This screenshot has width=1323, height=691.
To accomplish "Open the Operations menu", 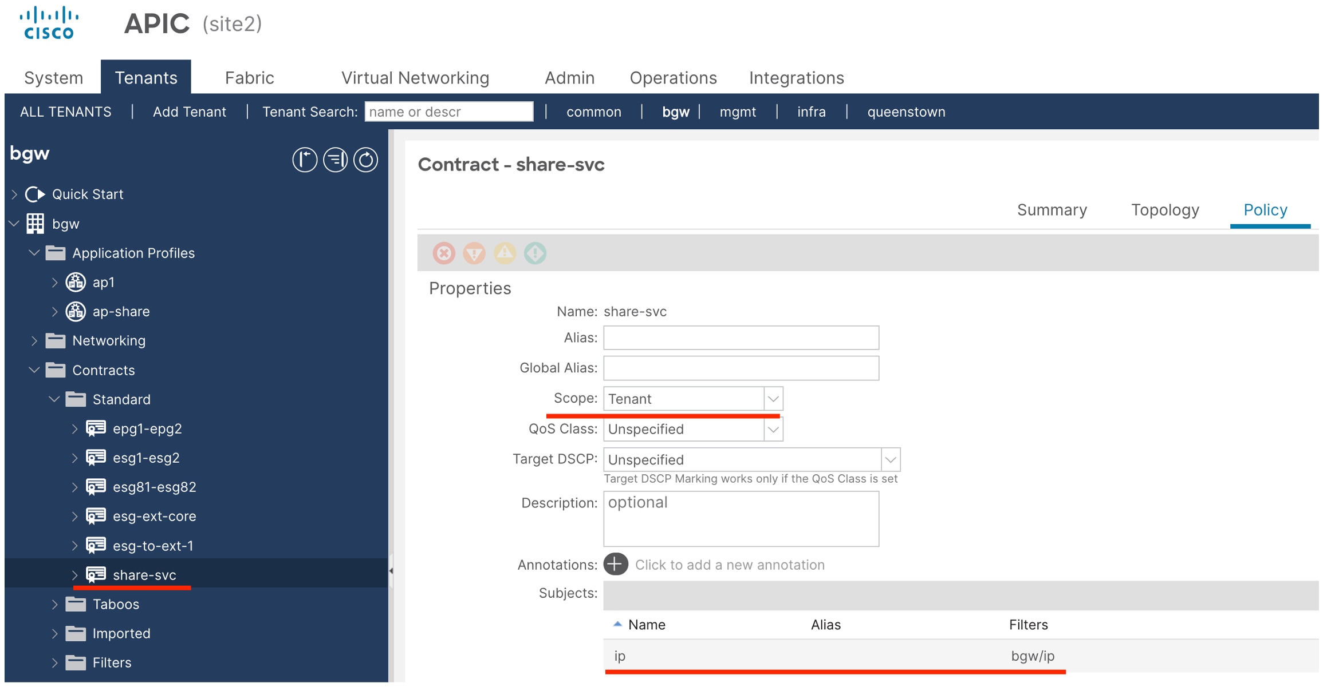I will 673,77.
